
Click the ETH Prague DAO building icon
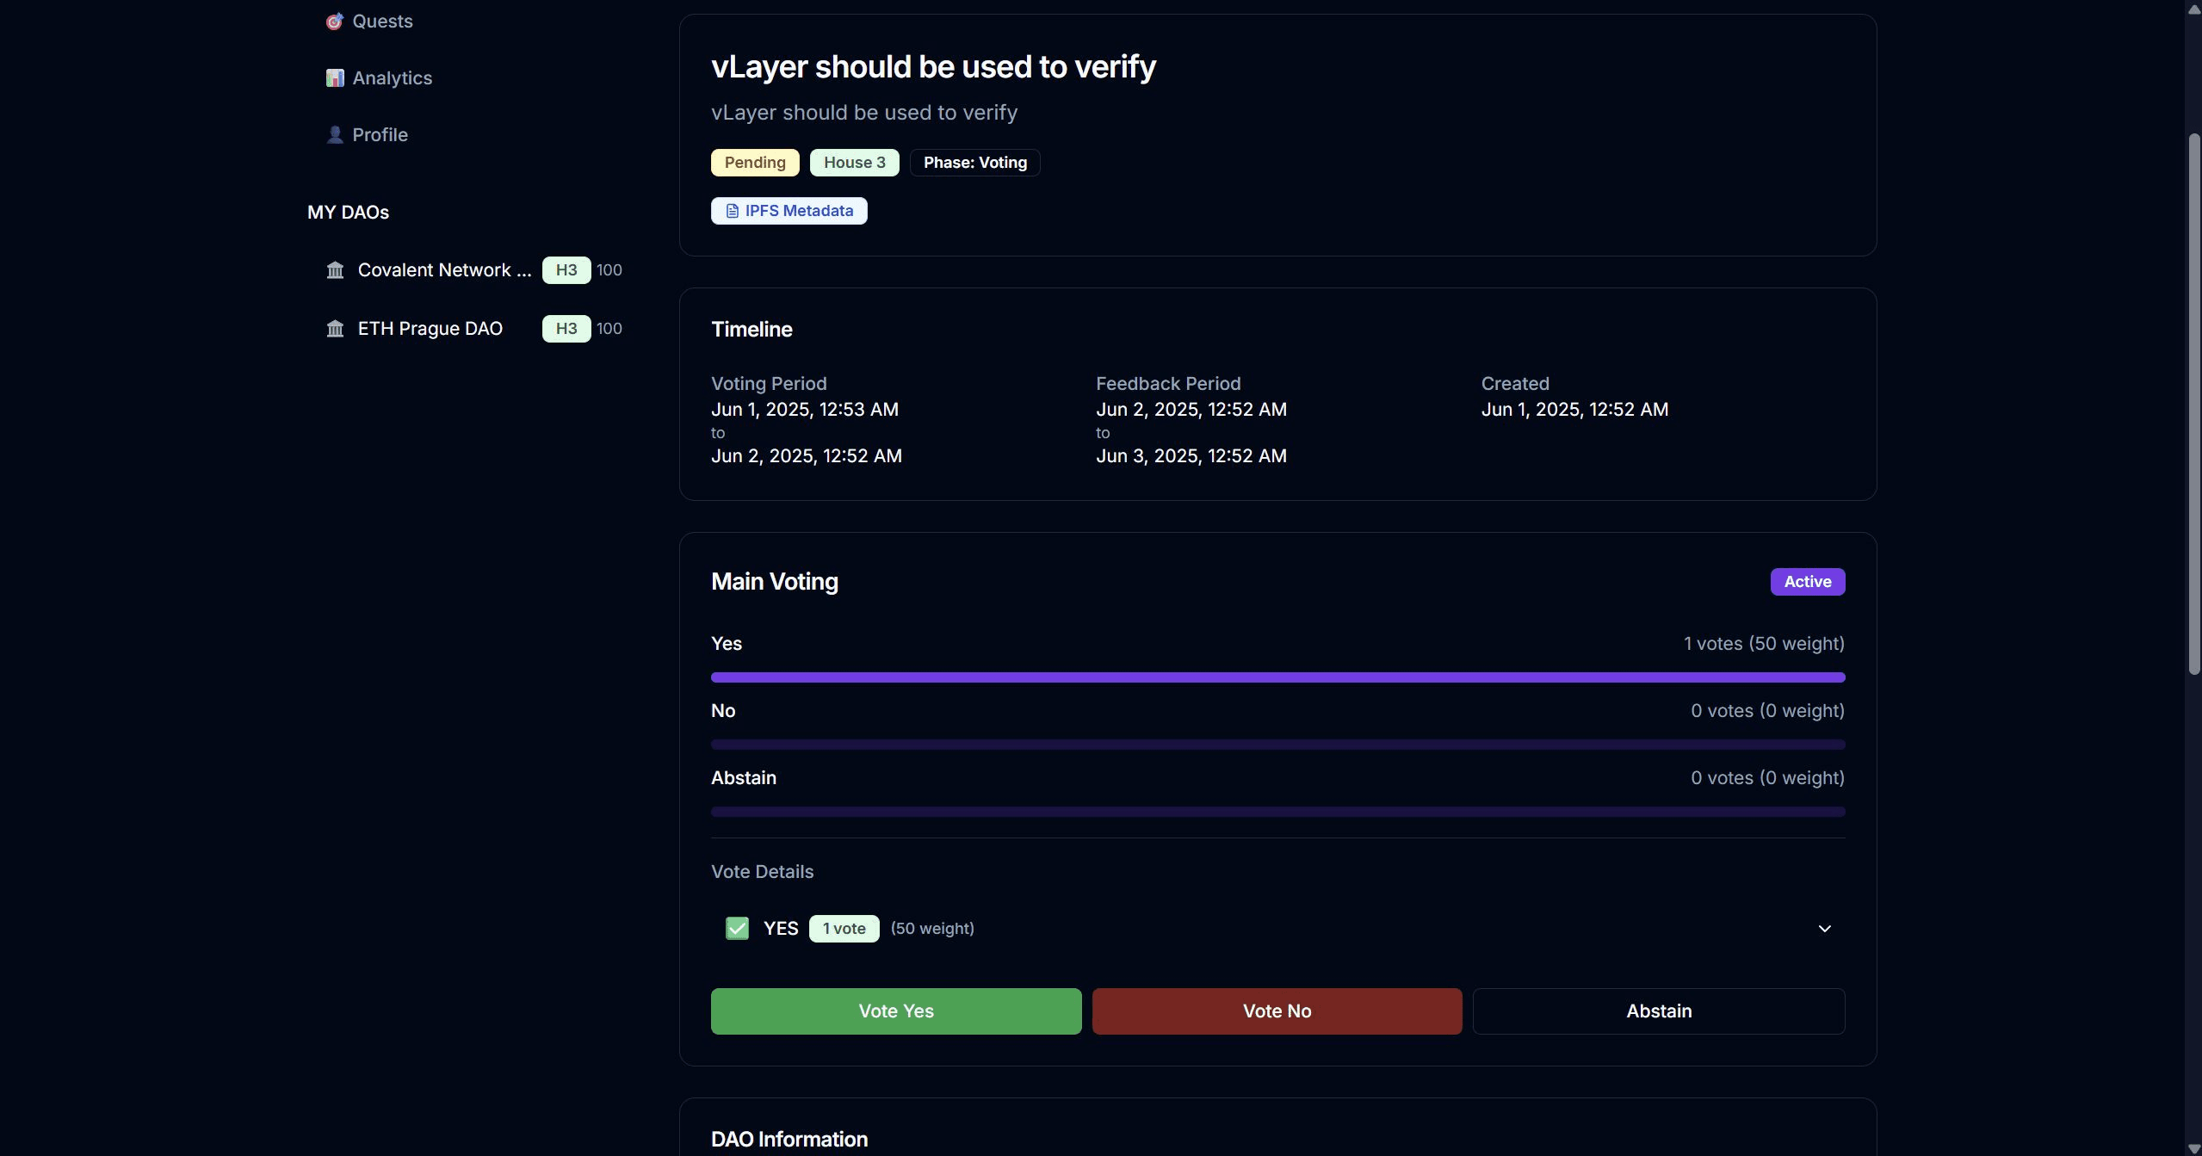click(335, 329)
